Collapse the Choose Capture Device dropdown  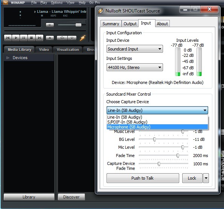click(157, 110)
